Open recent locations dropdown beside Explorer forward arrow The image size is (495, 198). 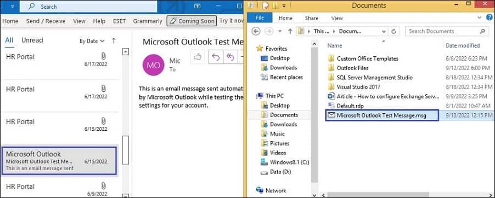pyautogui.click(x=280, y=31)
